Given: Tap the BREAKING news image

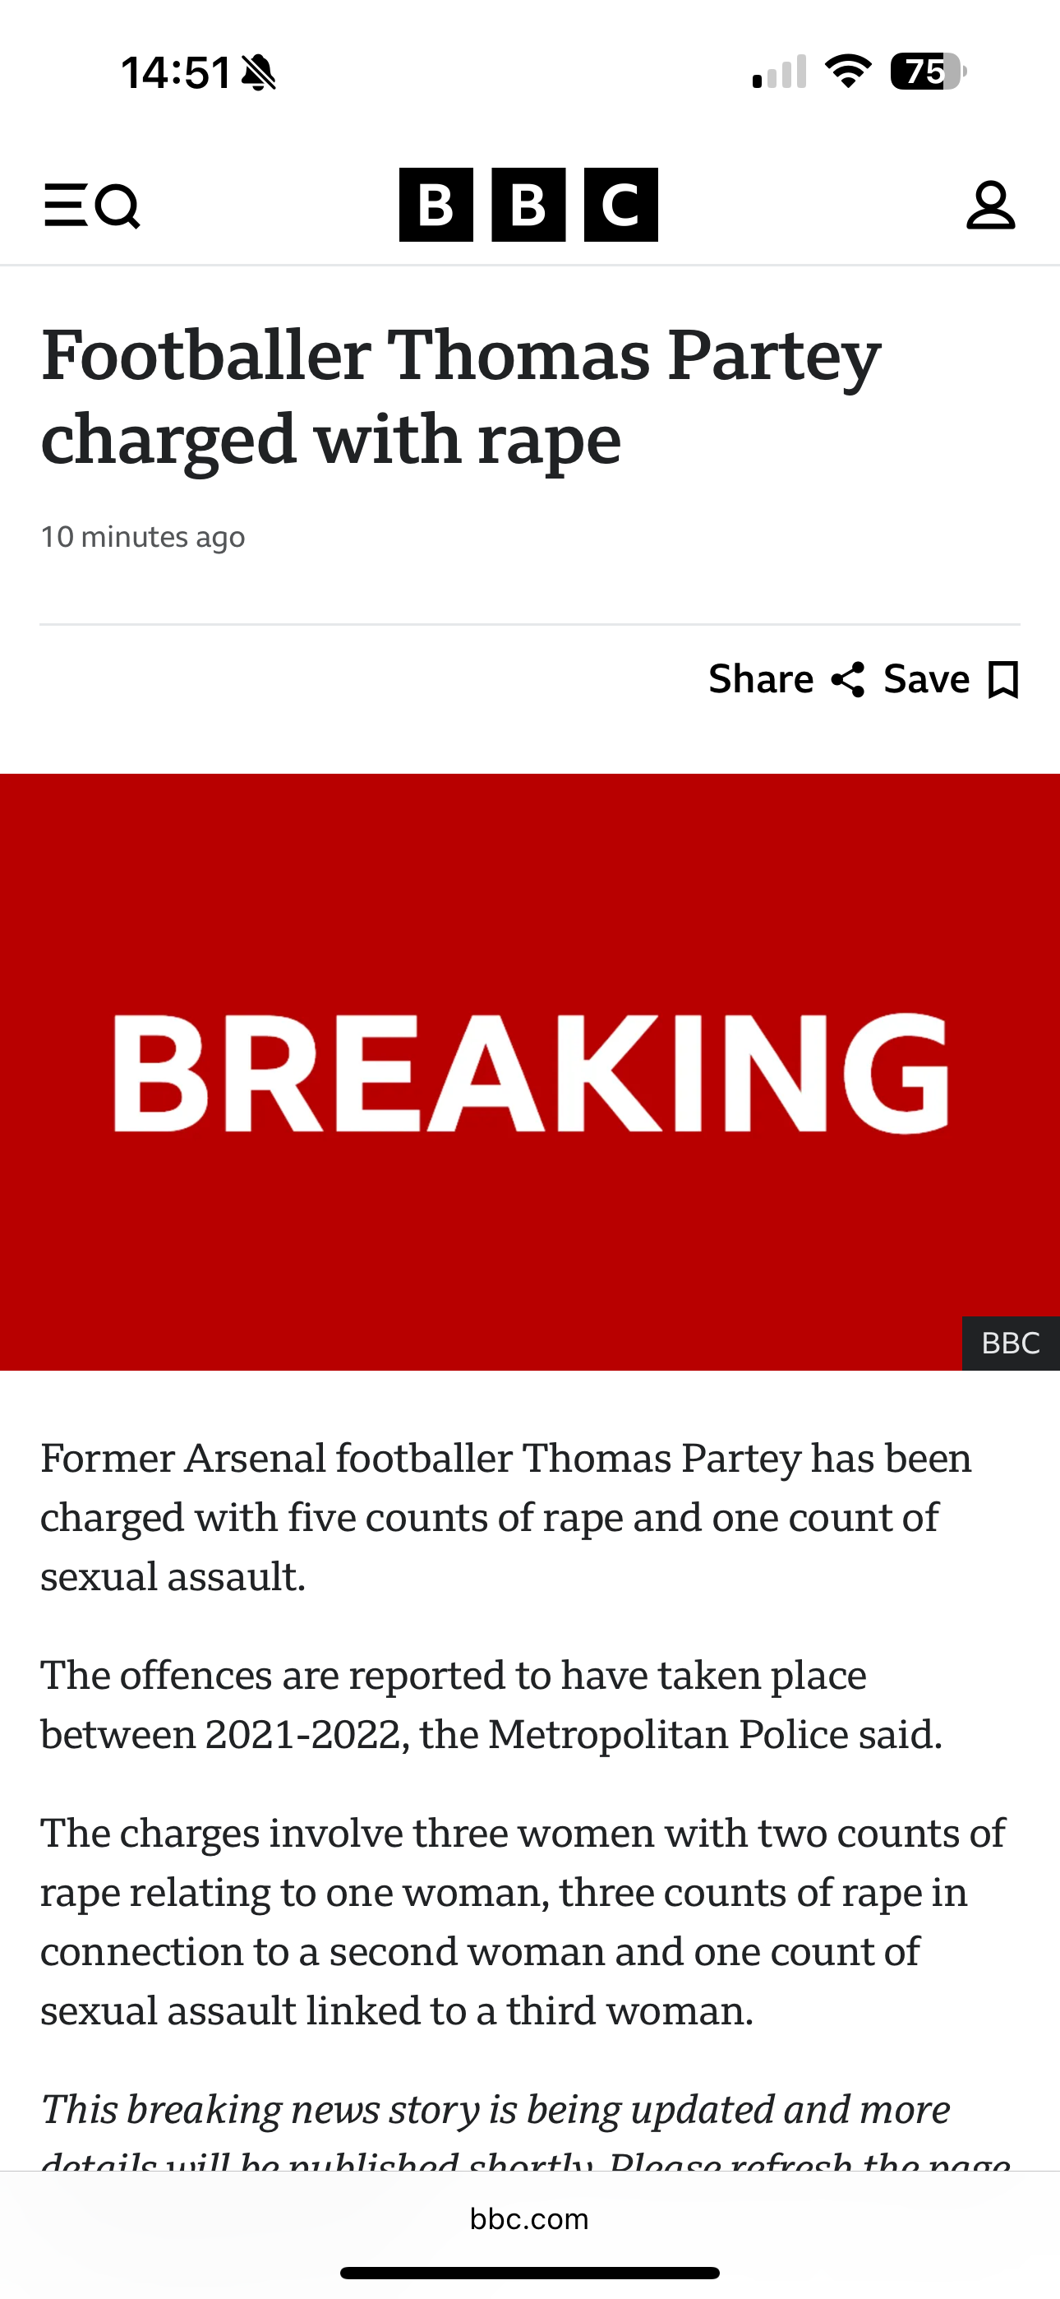Looking at the screenshot, I should click(x=530, y=1072).
